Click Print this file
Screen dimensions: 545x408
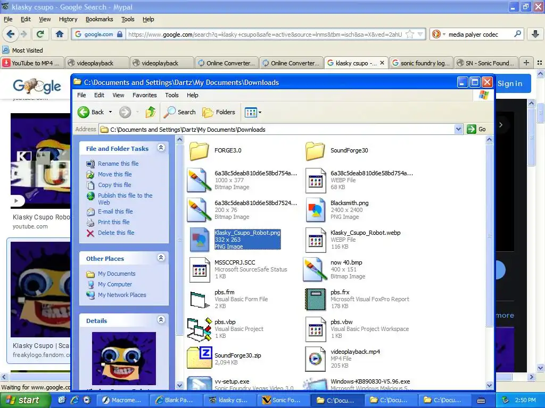(x=114, y=222)
